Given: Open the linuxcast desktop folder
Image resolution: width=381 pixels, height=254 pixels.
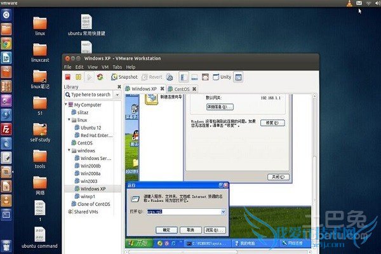Looking at the screenshot, I should point(40,52).
